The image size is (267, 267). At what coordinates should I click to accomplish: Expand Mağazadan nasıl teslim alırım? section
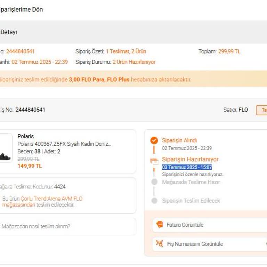pos(36,226)
